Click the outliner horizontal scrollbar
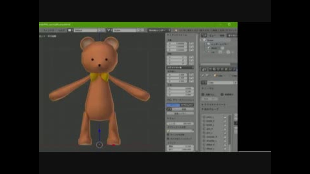 (x=215, y=64)
